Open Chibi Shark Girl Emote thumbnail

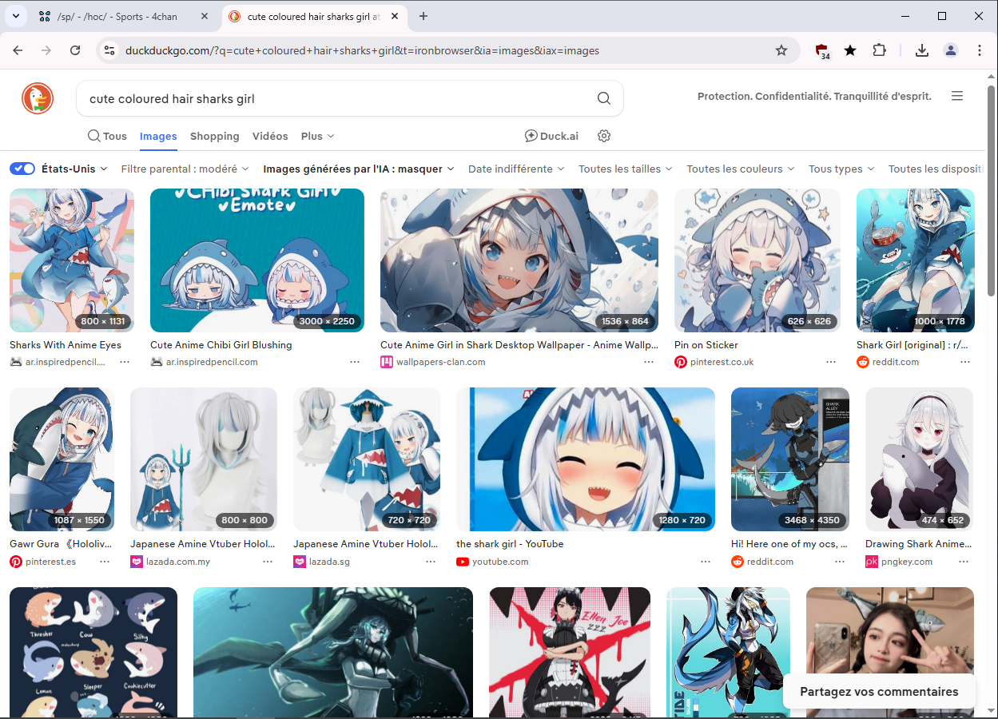[x=257, y=260]
